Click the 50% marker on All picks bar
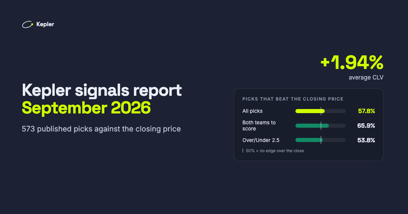Viewport: 408px width, 214px height. 321,111
